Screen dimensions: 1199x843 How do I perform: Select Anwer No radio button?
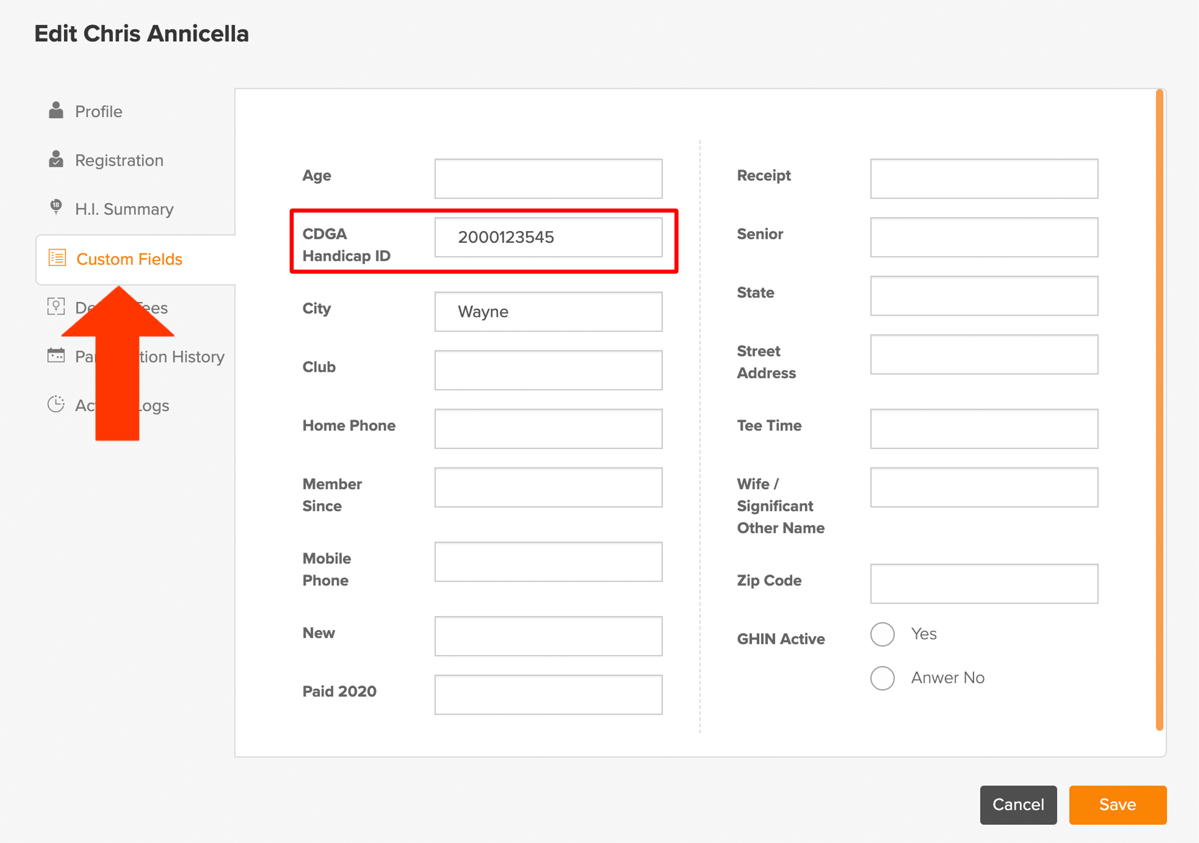(x=883, y=678)
